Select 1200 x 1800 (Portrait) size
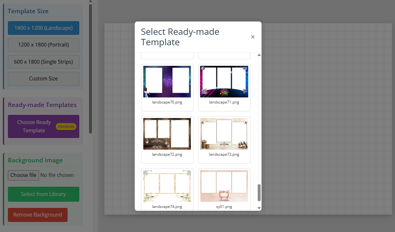Image resolution: width=395 pixels, height=232 pixels. [x=43, y=45]
